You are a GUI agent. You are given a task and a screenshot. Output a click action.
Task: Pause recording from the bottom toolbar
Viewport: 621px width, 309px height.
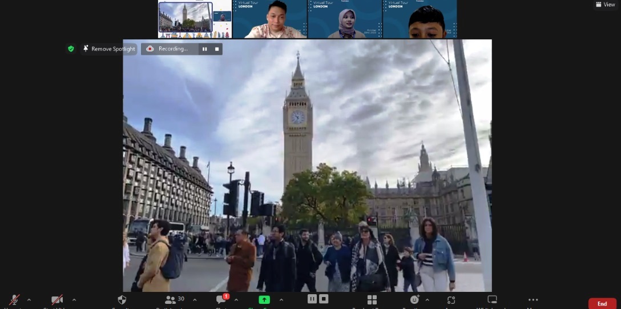[x=312, y=299]
